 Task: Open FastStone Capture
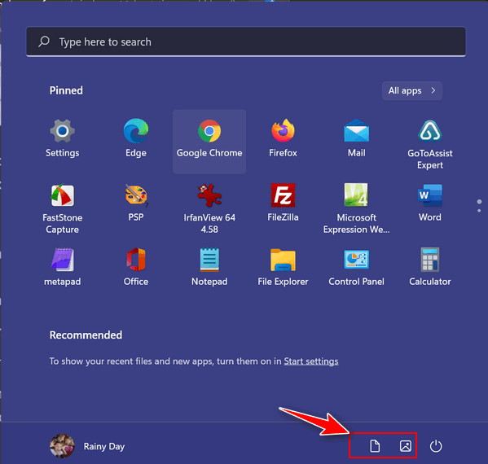[x=62, y=208]
